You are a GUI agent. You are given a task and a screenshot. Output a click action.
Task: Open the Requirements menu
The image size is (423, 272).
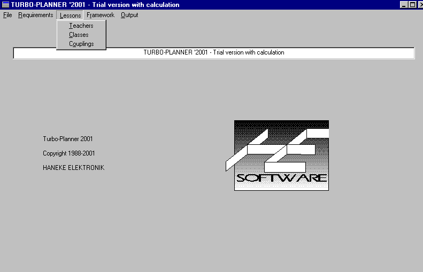(36, 15)
